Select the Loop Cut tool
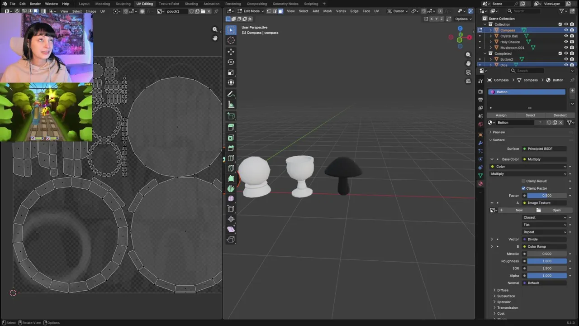 click(231, 158)
